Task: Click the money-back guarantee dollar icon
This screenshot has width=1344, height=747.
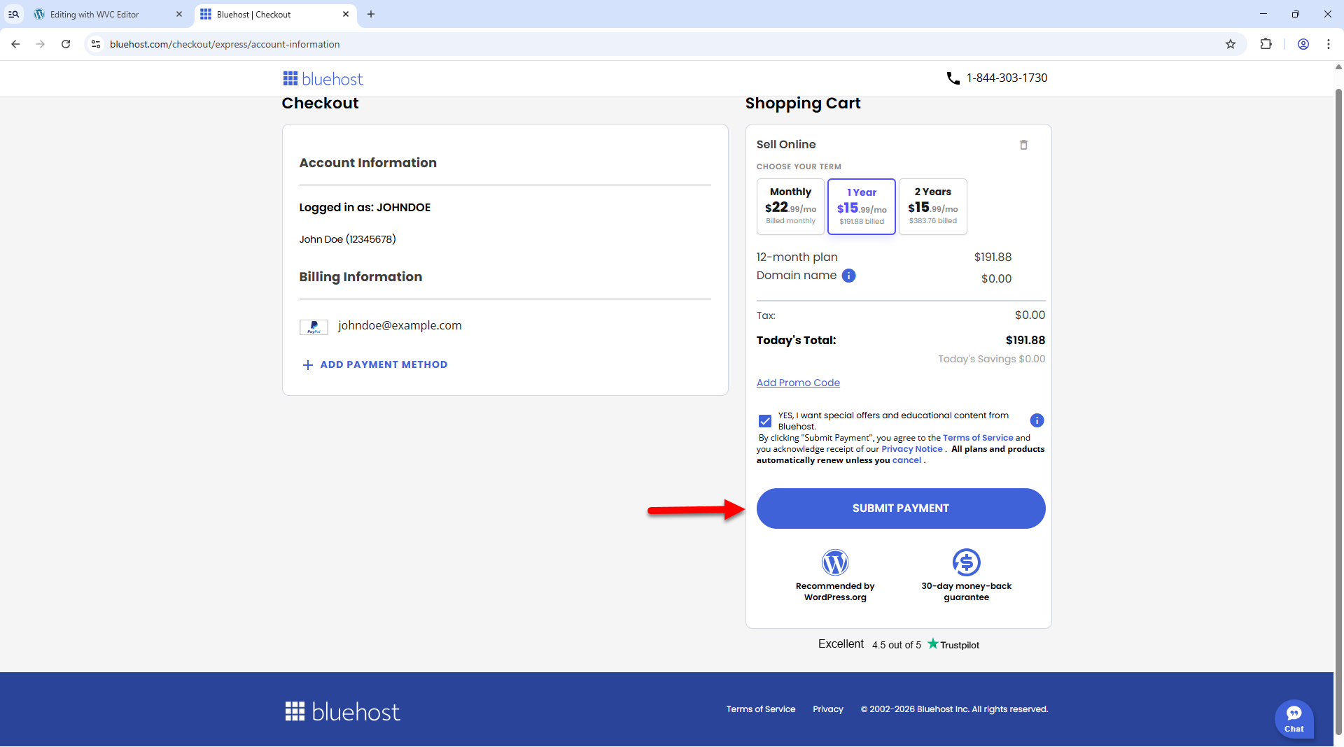Action: point(966,562)
